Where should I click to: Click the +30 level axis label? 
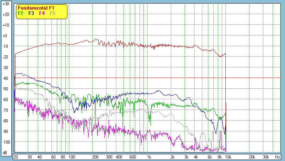(5, 4)
